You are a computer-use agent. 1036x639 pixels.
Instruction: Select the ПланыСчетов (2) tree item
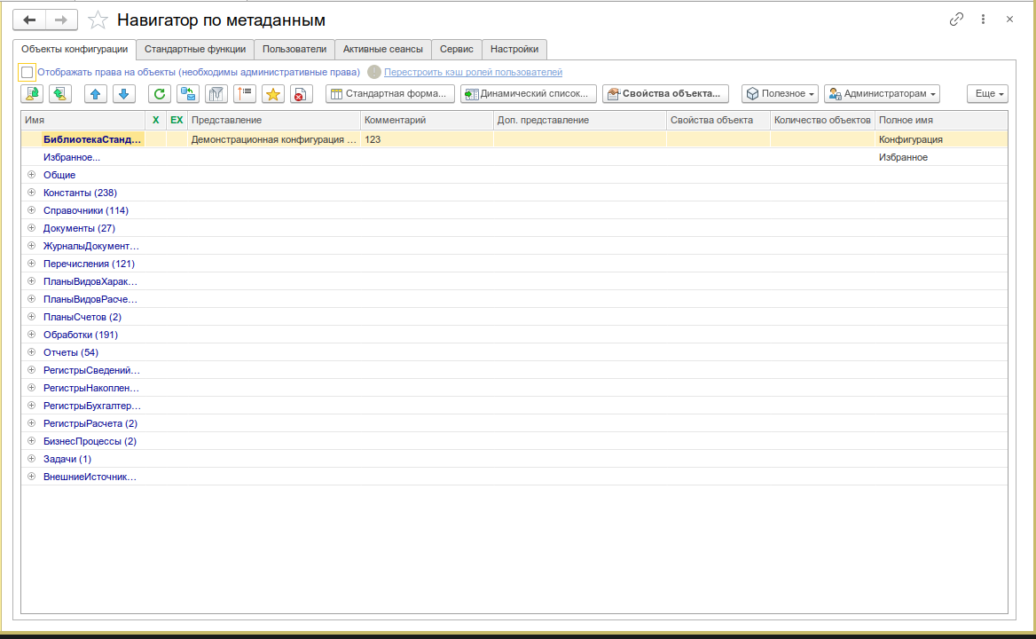[82, 317]
